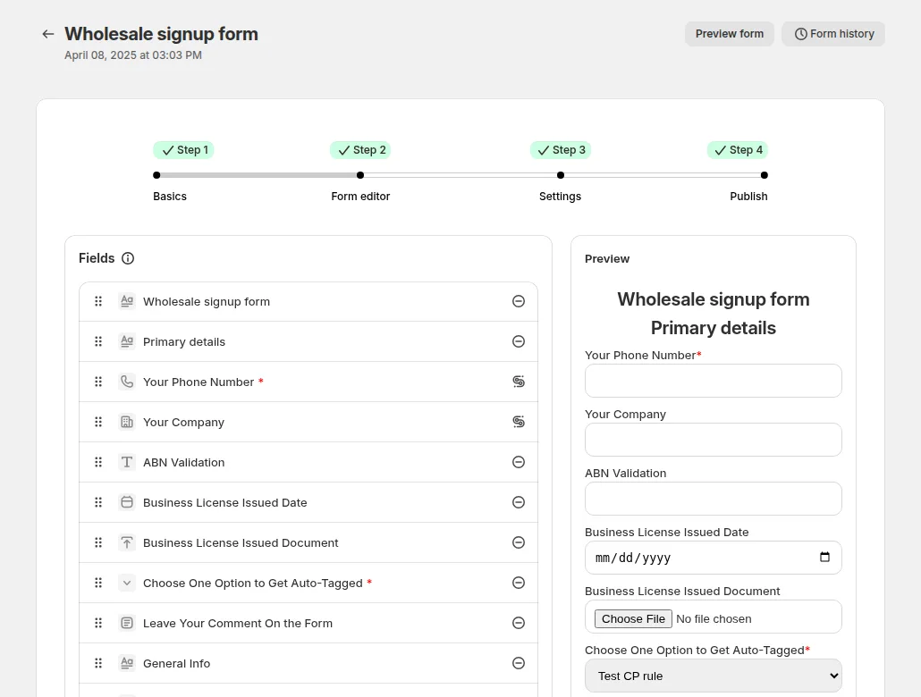Grab drag handle for Choose One Option row
The width and height of the screenshot is (921, 697).
(98, 584)
